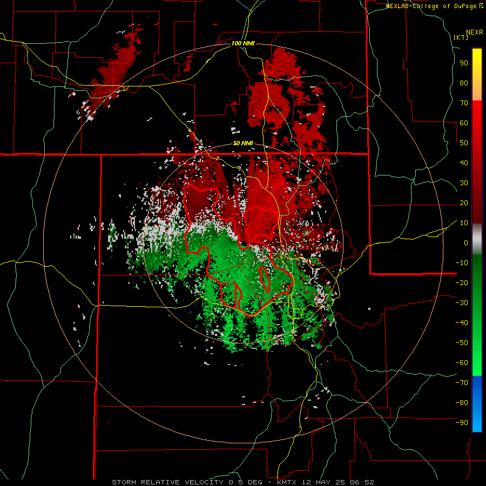Screen dimensions: 486x486
Task: Click the "[KT]" units label
Action: click(461, 37)
